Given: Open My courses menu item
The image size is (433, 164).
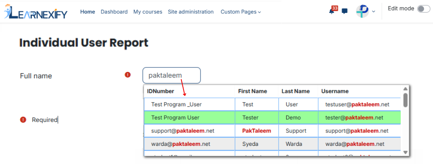Looking at the screenshot, I should [148, 12].
